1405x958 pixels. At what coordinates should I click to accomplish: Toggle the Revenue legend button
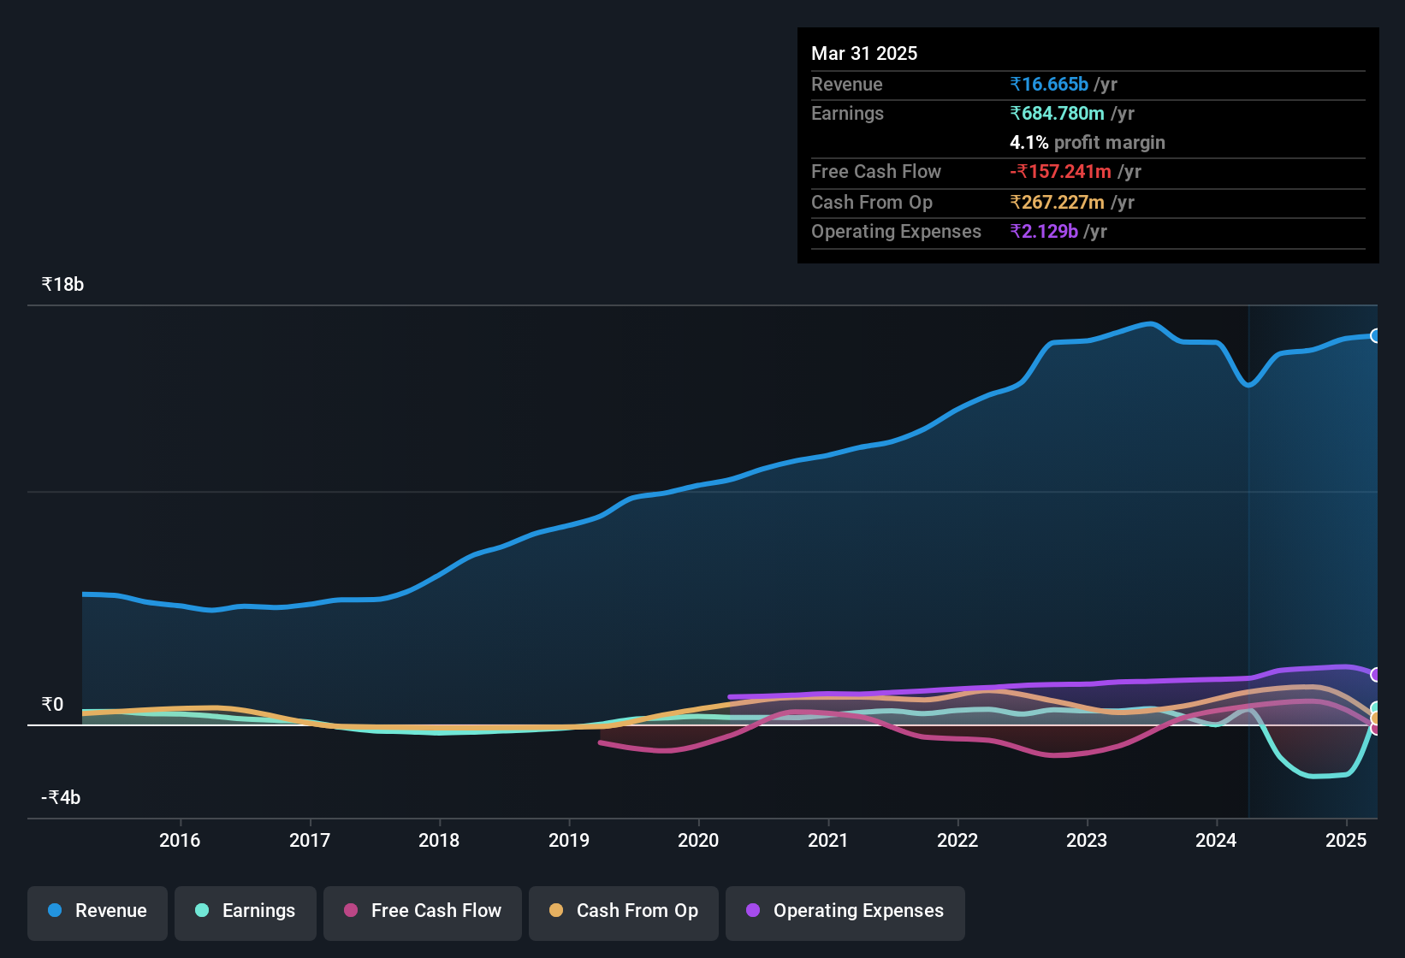[x=98, y=913]
